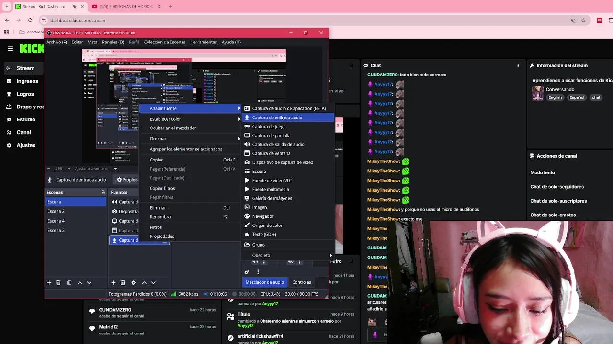
Task: Reload the Kick dashboard page
Action: coord(30,20)
